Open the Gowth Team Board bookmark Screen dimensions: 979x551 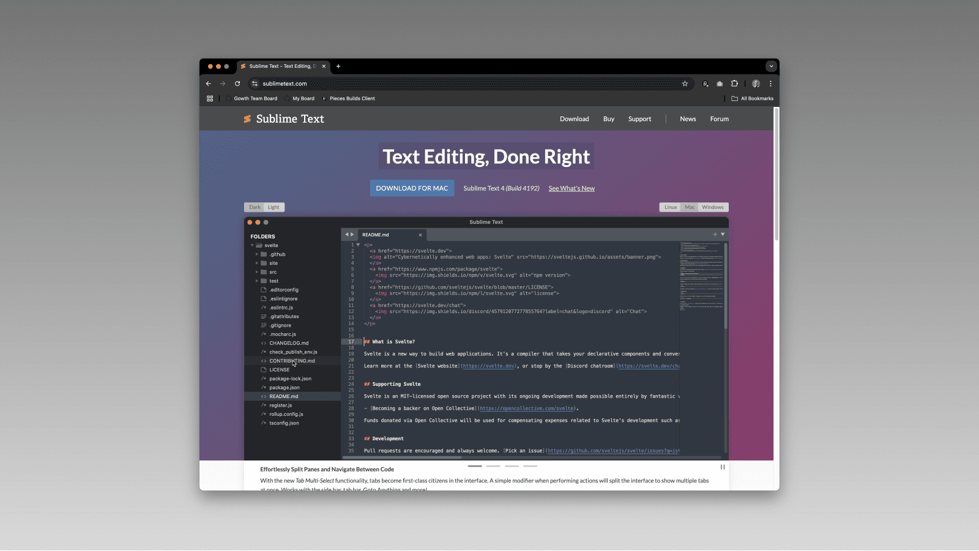[x=251, y=98]
